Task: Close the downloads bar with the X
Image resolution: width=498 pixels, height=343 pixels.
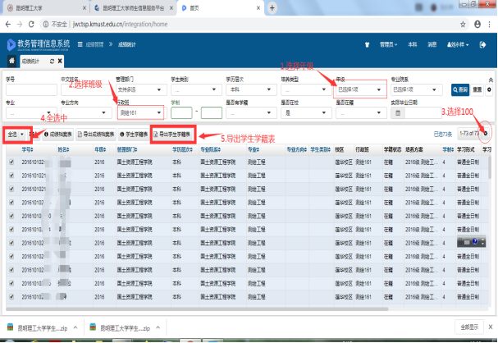Action: point(491,327)
